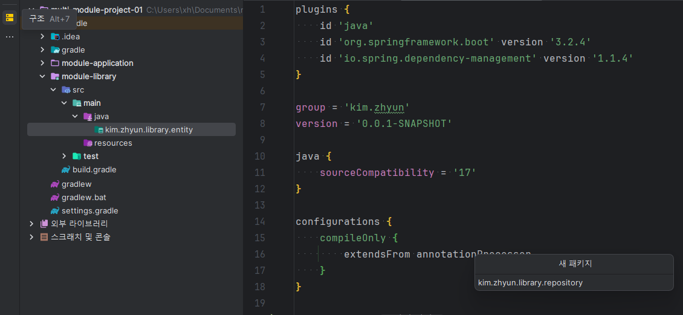Open the settings.gradle file

(89, 211)
